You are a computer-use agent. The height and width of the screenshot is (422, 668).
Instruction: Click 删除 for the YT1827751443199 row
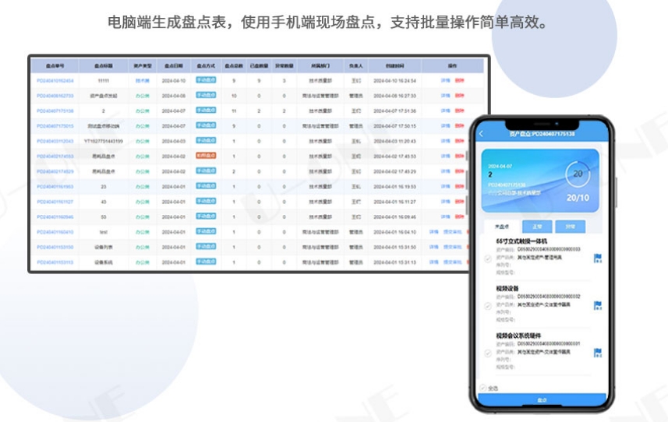click(x=459, y=141)
